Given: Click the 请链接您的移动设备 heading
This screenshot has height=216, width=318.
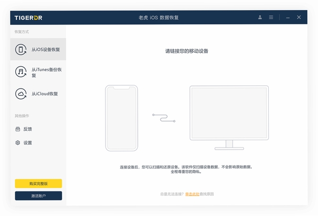Looking at the screenshot, I should (187, 51).
